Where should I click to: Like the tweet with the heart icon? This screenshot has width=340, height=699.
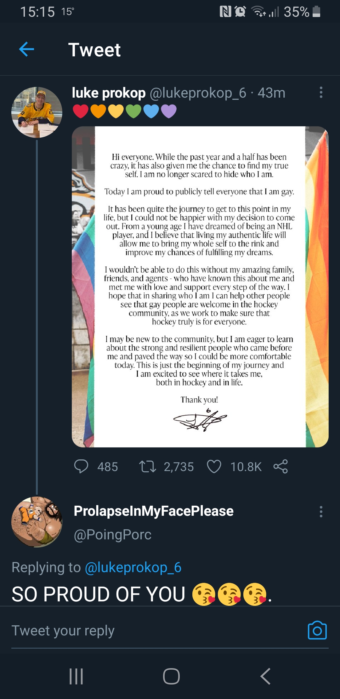tap(214, 466)
